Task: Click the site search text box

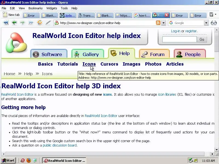Action: pos(180,39)
